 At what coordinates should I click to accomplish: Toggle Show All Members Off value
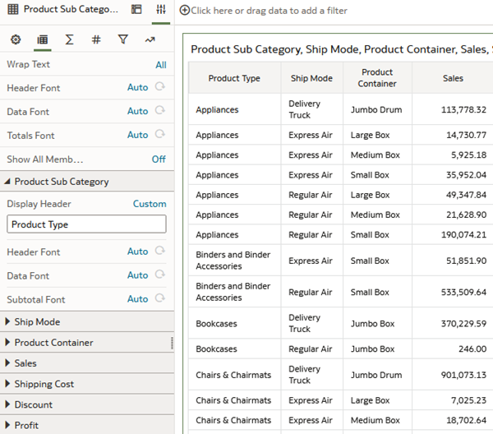coord(158,159)
